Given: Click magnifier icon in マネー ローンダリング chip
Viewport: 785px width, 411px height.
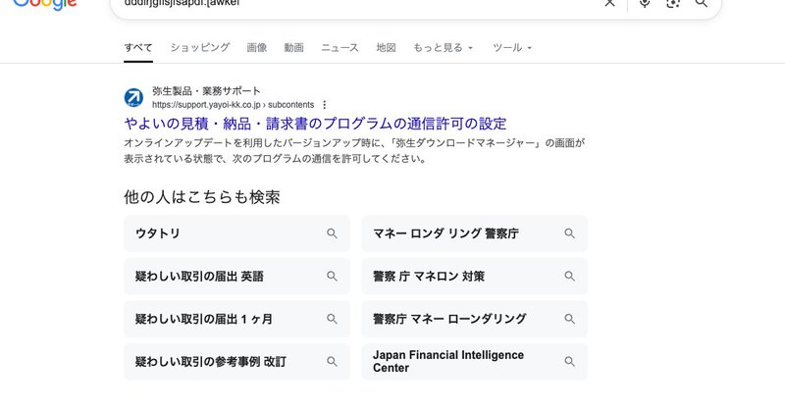Looking at the screenshot, I should (570, 319).
